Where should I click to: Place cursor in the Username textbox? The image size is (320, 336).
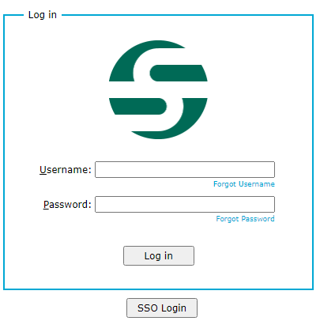(185, 169)
